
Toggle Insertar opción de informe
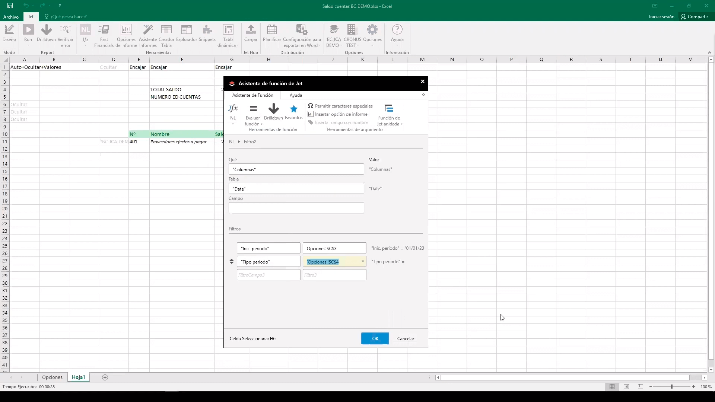tap(338, 114)
